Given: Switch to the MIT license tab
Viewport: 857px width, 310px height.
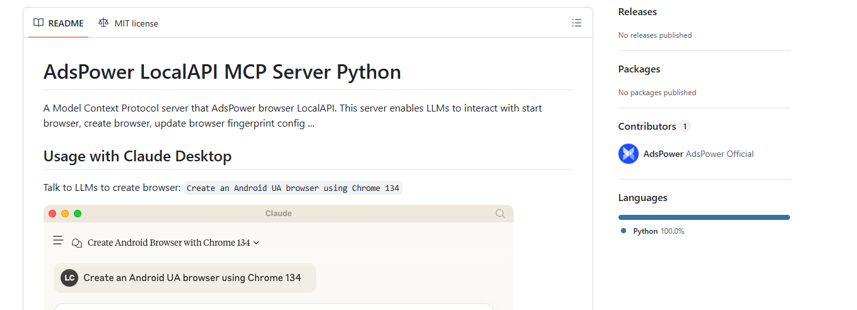Looking at the screenshot, I should [128, 23].
